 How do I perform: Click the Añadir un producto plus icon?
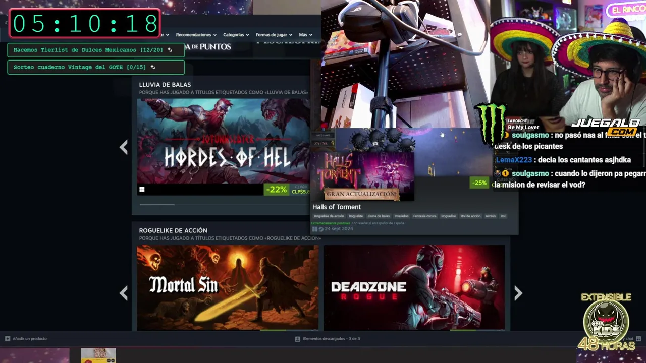[8, 339]
